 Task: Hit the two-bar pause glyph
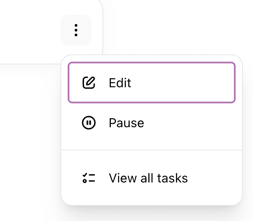pyautogui.click(x=89, y=123)
